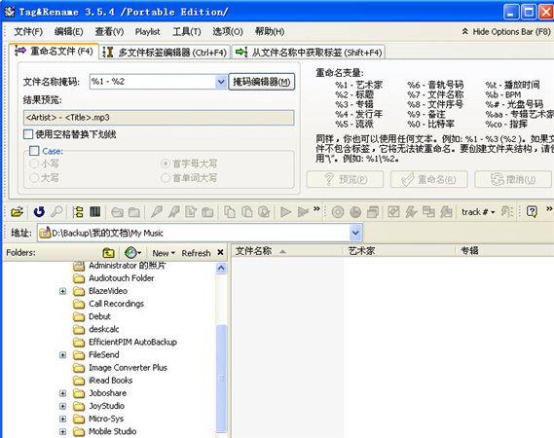
Task: Click the second gray folder toolbar icon
Action: [x=134, y=212]
